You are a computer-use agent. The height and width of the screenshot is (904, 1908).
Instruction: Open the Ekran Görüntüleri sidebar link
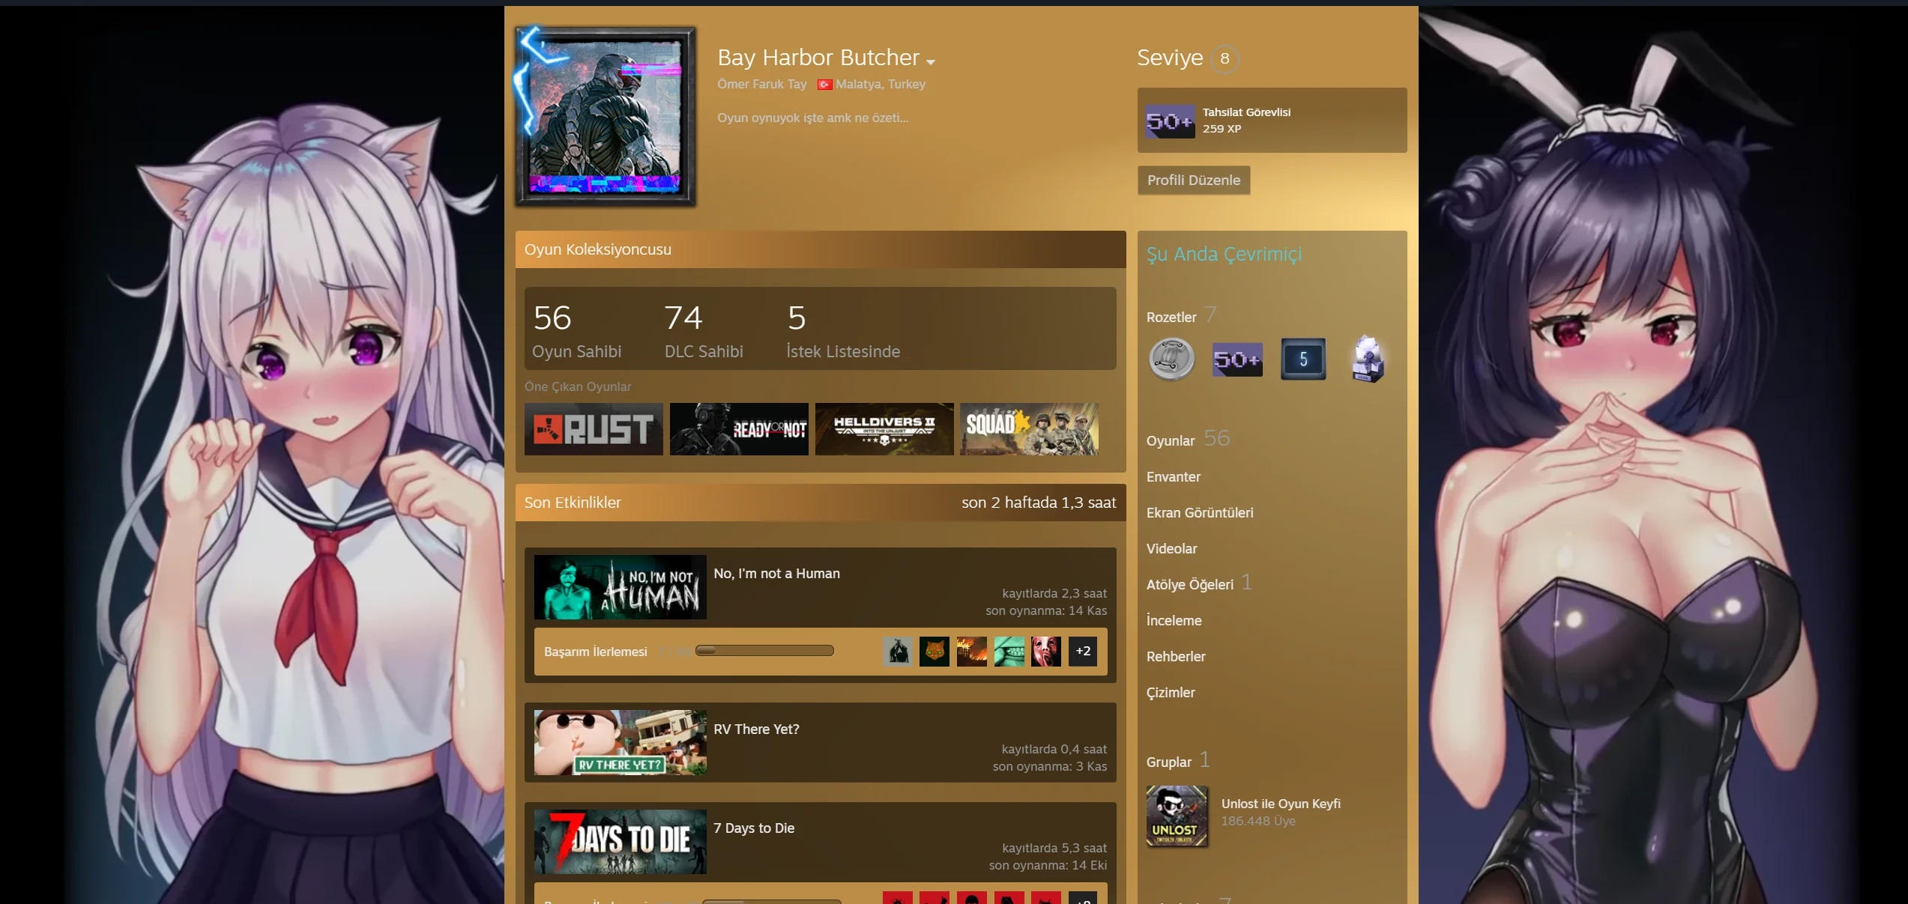[1199, 513]
